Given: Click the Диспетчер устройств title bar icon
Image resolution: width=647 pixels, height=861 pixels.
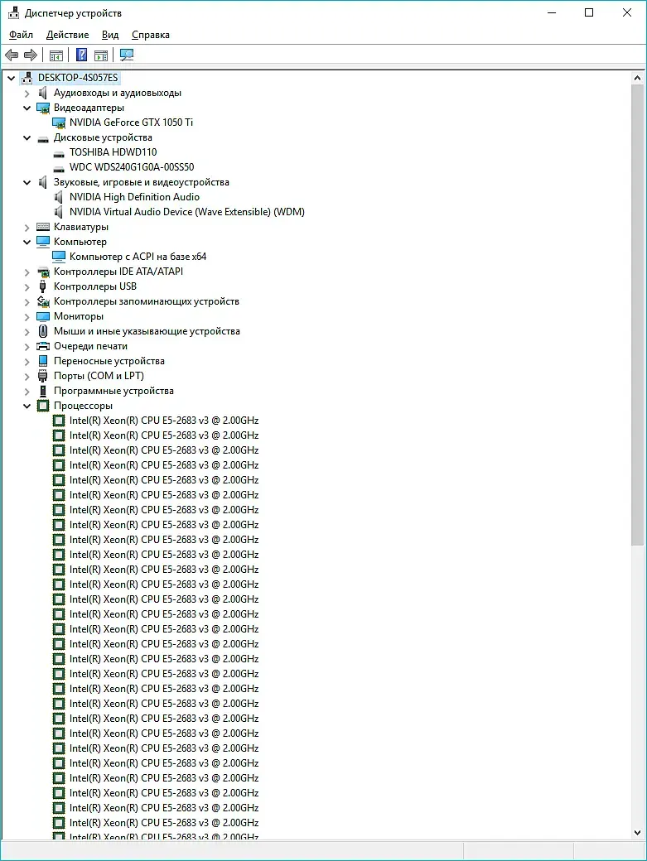Looking at the screenshot, I should point(13,12).
